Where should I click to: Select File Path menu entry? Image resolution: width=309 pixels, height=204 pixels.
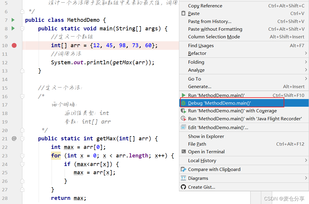pos(244,144)
